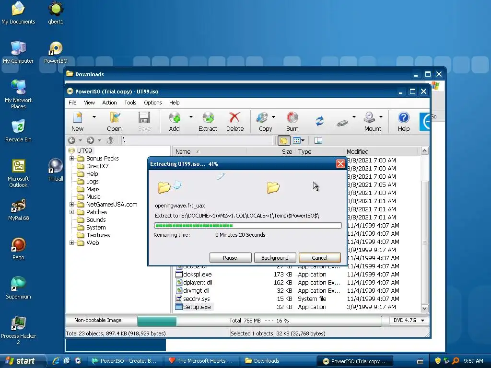Open the Add button dropdown arrow

191,117
